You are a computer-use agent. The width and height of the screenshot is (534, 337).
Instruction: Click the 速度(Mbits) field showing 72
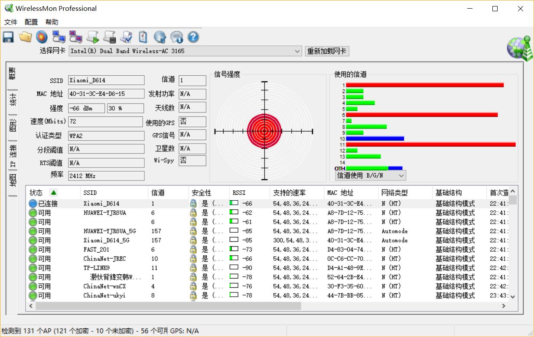105,122
